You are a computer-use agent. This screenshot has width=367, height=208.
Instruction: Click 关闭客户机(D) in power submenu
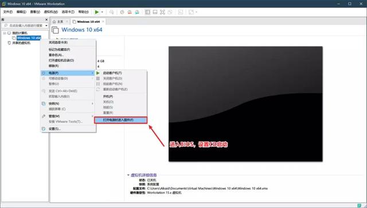tap(121, 79)
